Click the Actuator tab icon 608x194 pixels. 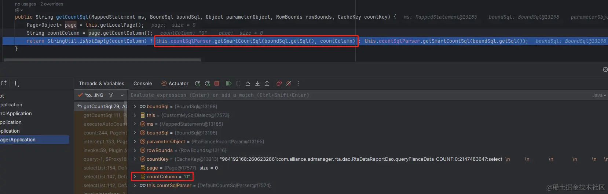[164, 83]
